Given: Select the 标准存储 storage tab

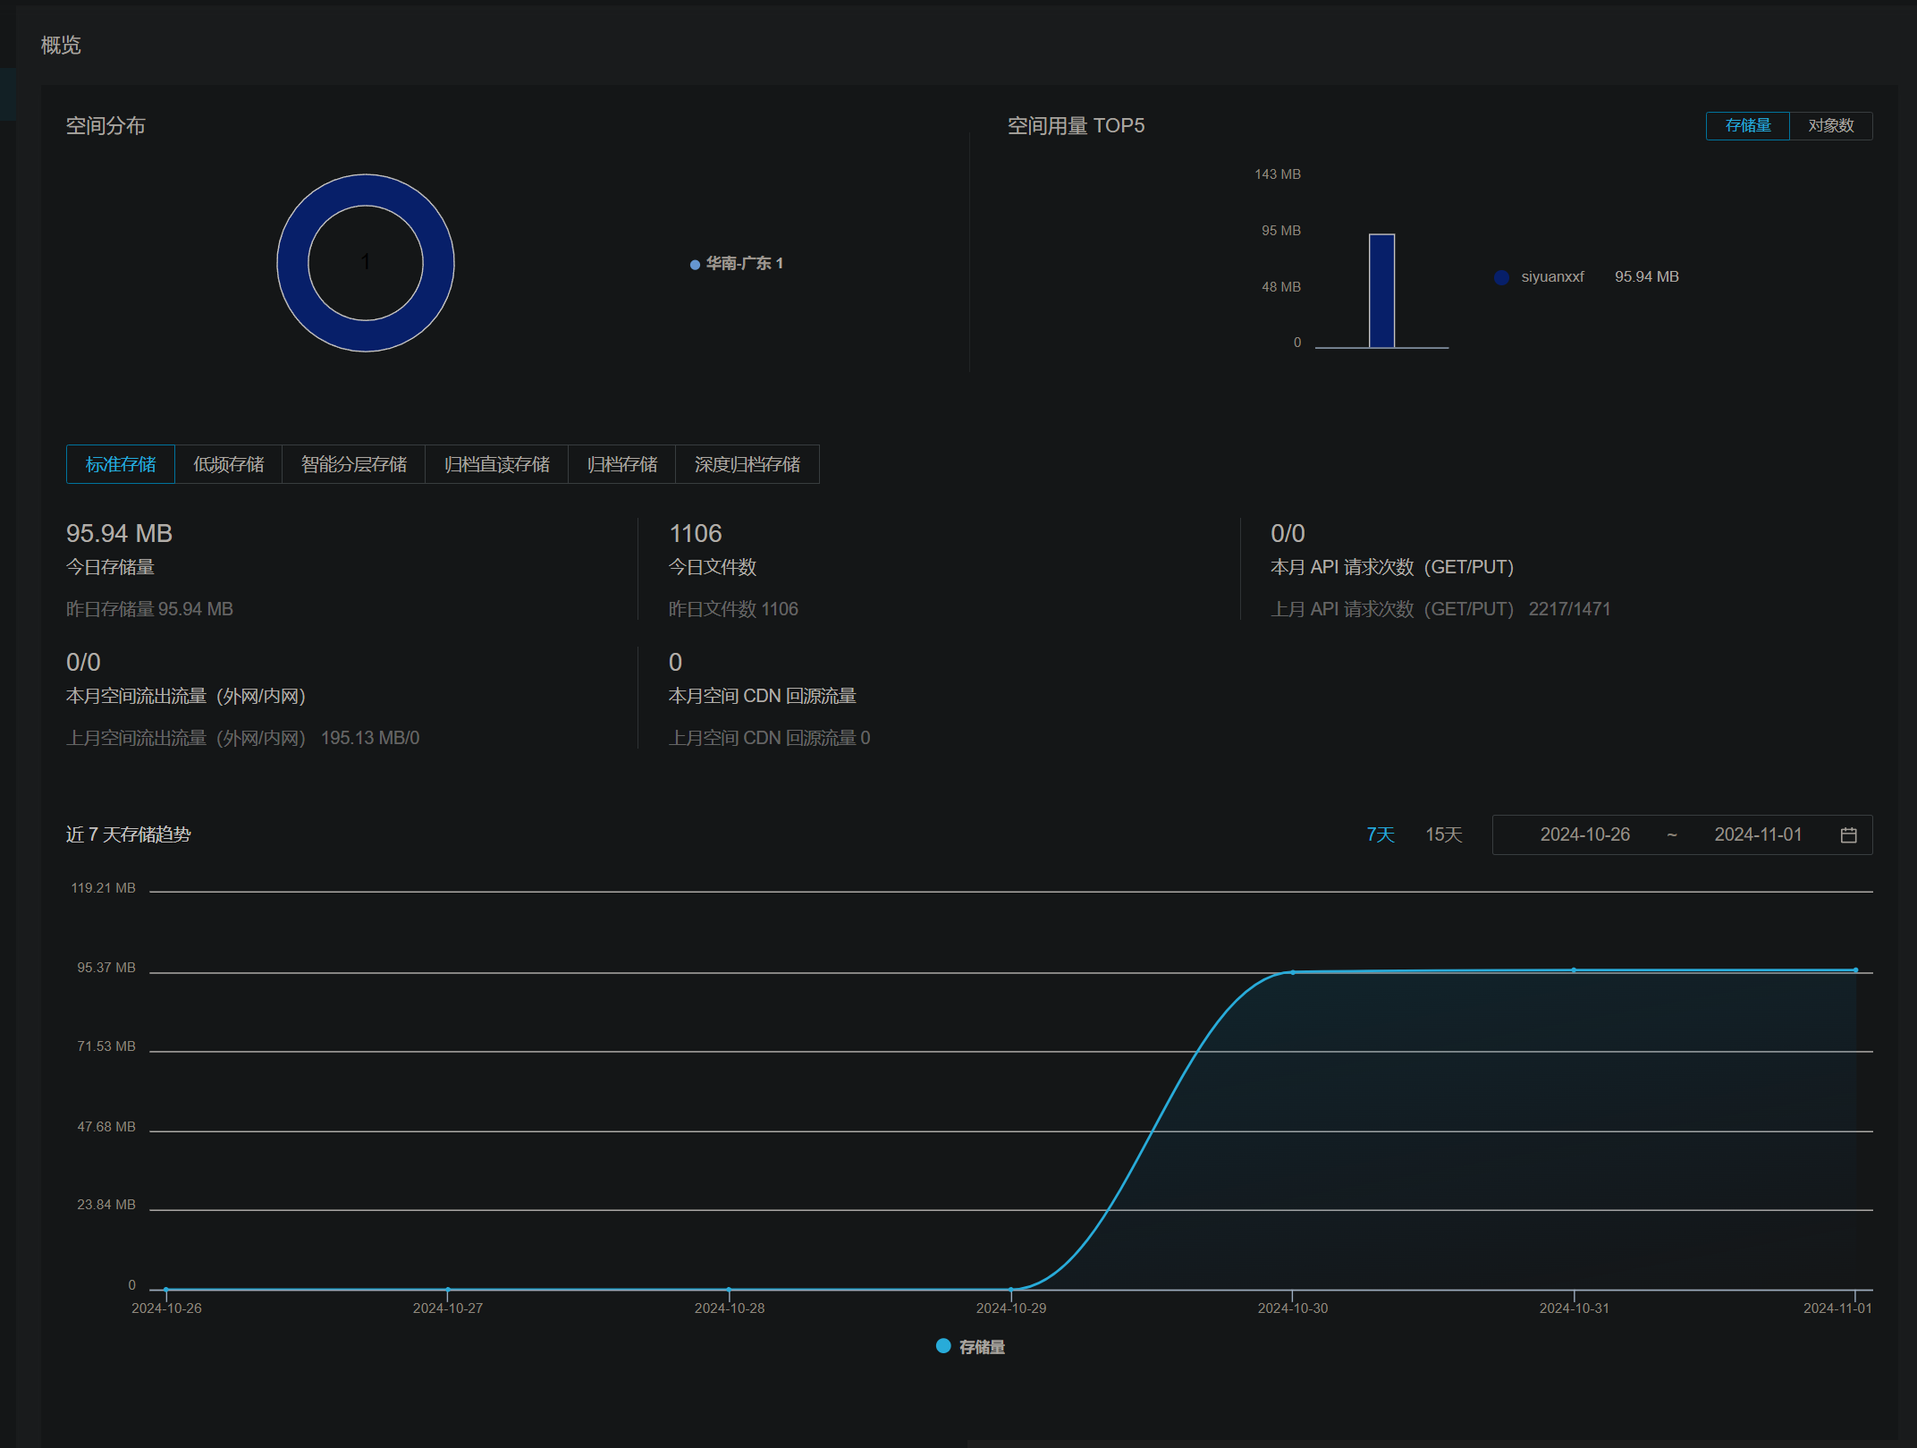Looking at the screenshot, I should point(121,464).
